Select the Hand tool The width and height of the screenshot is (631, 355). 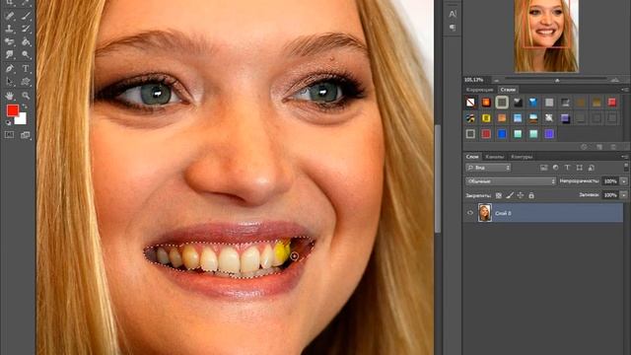(x=10, y=96)
